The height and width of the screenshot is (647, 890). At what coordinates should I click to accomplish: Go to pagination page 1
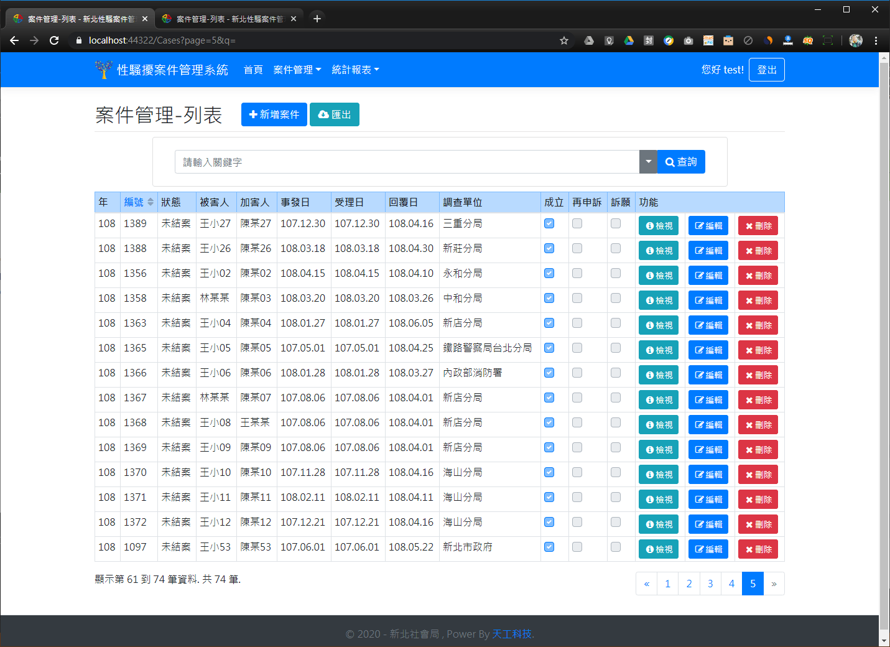[x=667, y=584]
